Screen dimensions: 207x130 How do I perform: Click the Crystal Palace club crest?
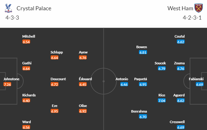coord(8,8)
